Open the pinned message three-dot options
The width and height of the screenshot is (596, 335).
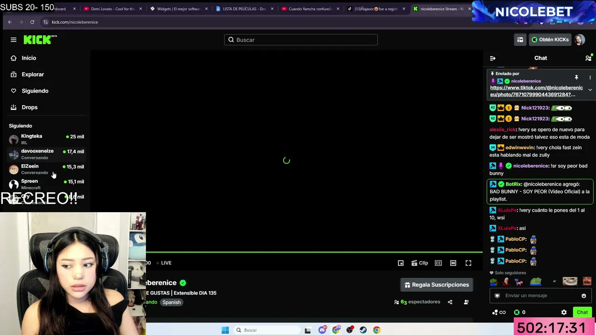(590, 77)
